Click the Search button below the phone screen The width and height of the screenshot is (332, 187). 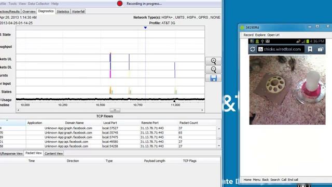click(275, 180)
